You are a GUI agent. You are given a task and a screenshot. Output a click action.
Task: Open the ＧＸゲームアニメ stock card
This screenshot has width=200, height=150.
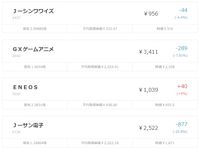tap(100, 55)
